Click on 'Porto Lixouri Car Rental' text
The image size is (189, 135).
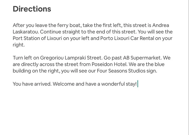[127, 38]
